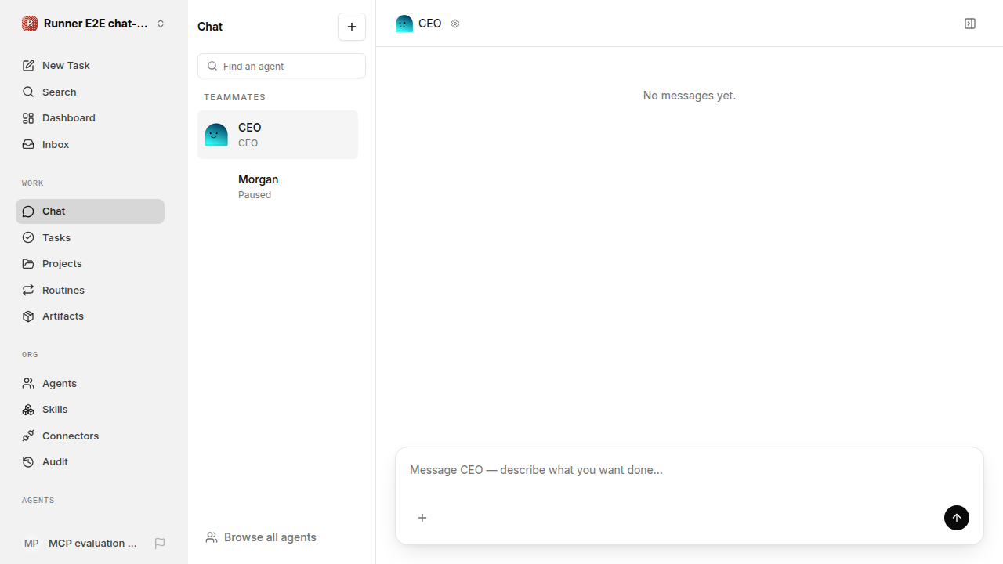1003x564 pixels.
Task: Click the New Task pencil icon
Action: [x=28, y=66]
